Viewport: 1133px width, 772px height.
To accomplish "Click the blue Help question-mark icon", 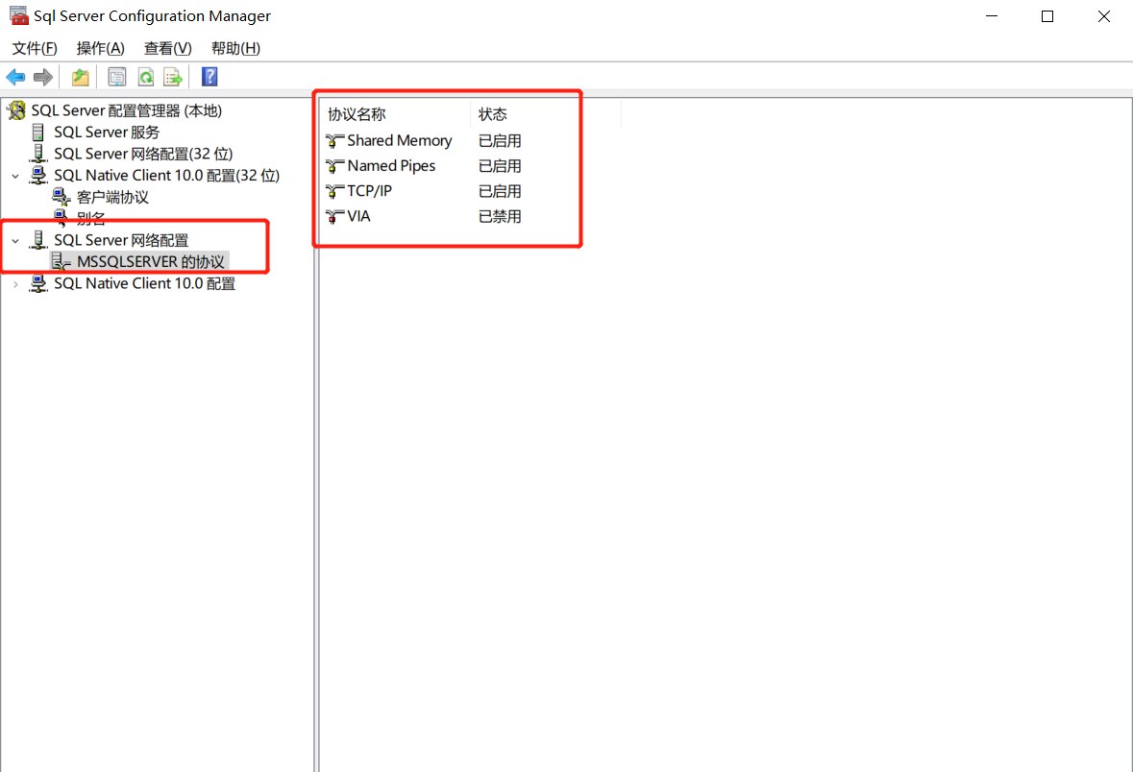I will click(x=209, y=77).
